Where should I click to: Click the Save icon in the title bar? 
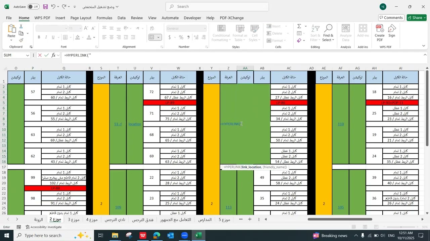[46, 7]
